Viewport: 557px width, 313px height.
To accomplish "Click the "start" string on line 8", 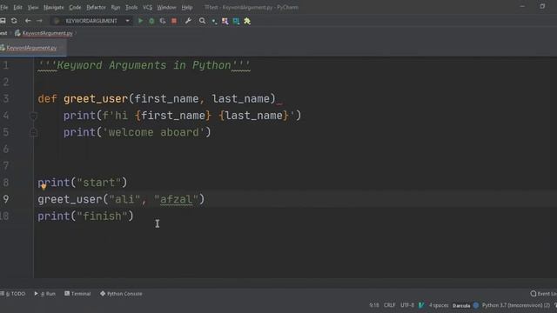I will [x=99, y=183].
